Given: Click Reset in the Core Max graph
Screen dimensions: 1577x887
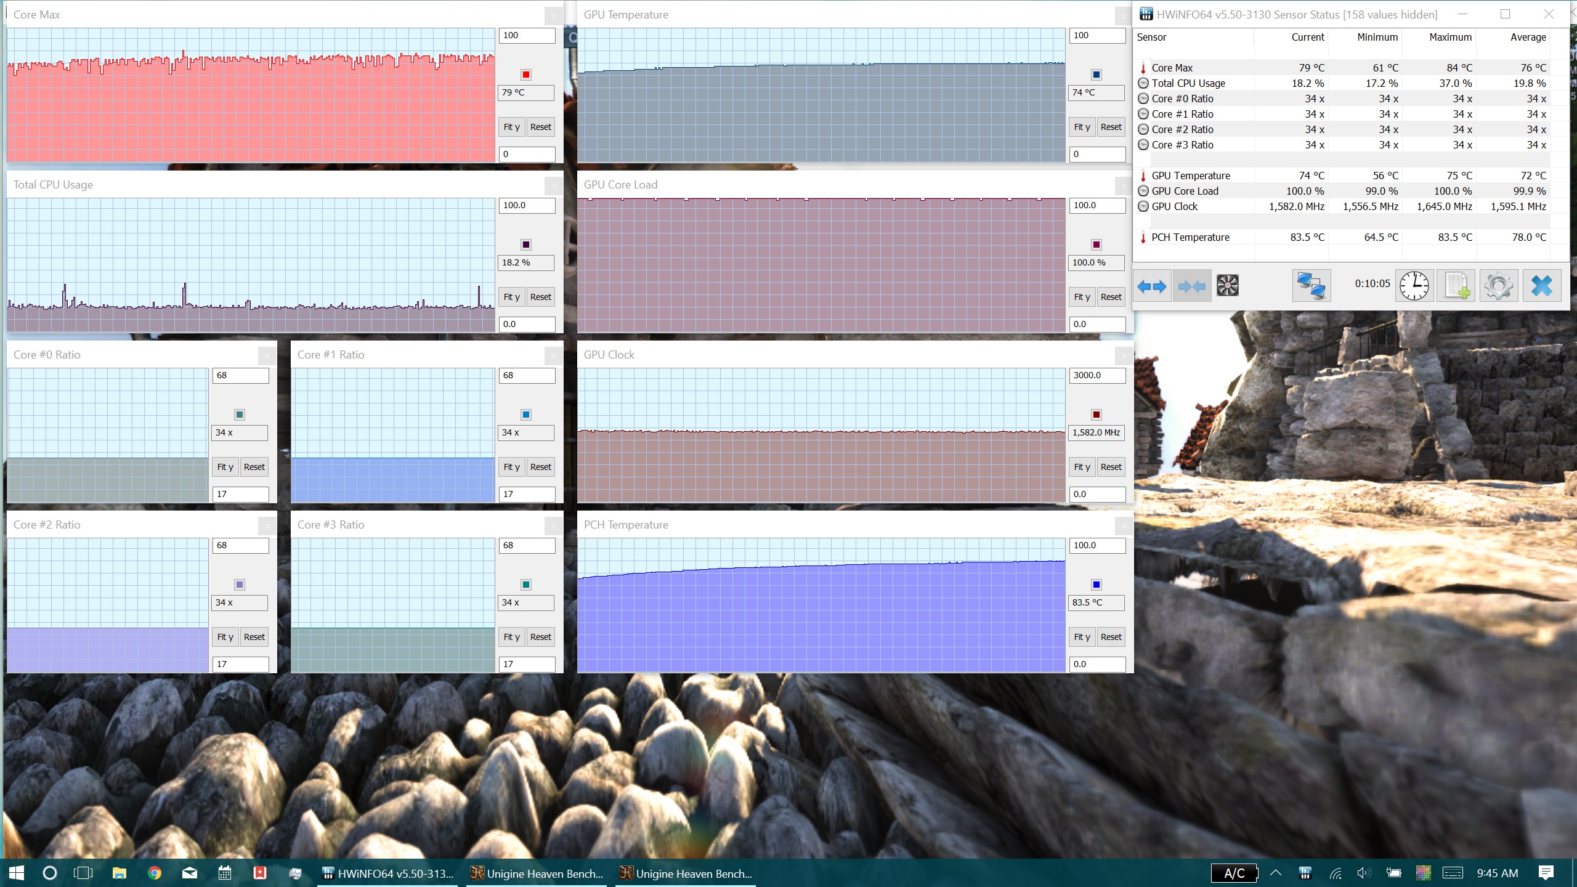Looking at the screenshot, I should coord(540,127).
